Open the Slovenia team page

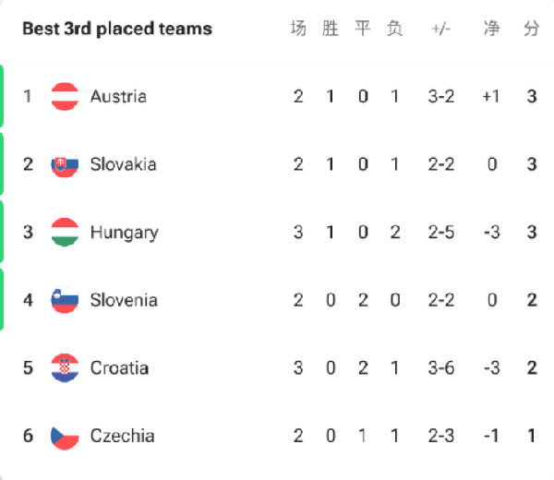coord(124,300)
